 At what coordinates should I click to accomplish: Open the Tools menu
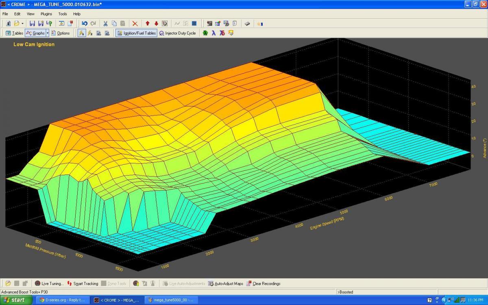(x=63, y=14)
